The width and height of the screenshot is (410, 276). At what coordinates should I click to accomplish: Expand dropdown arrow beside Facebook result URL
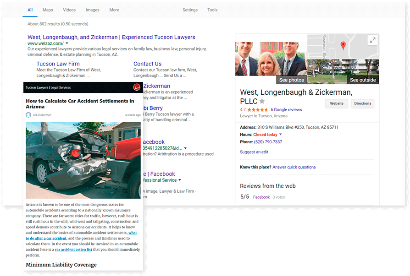pyautogui.click(x=185, y=148)
